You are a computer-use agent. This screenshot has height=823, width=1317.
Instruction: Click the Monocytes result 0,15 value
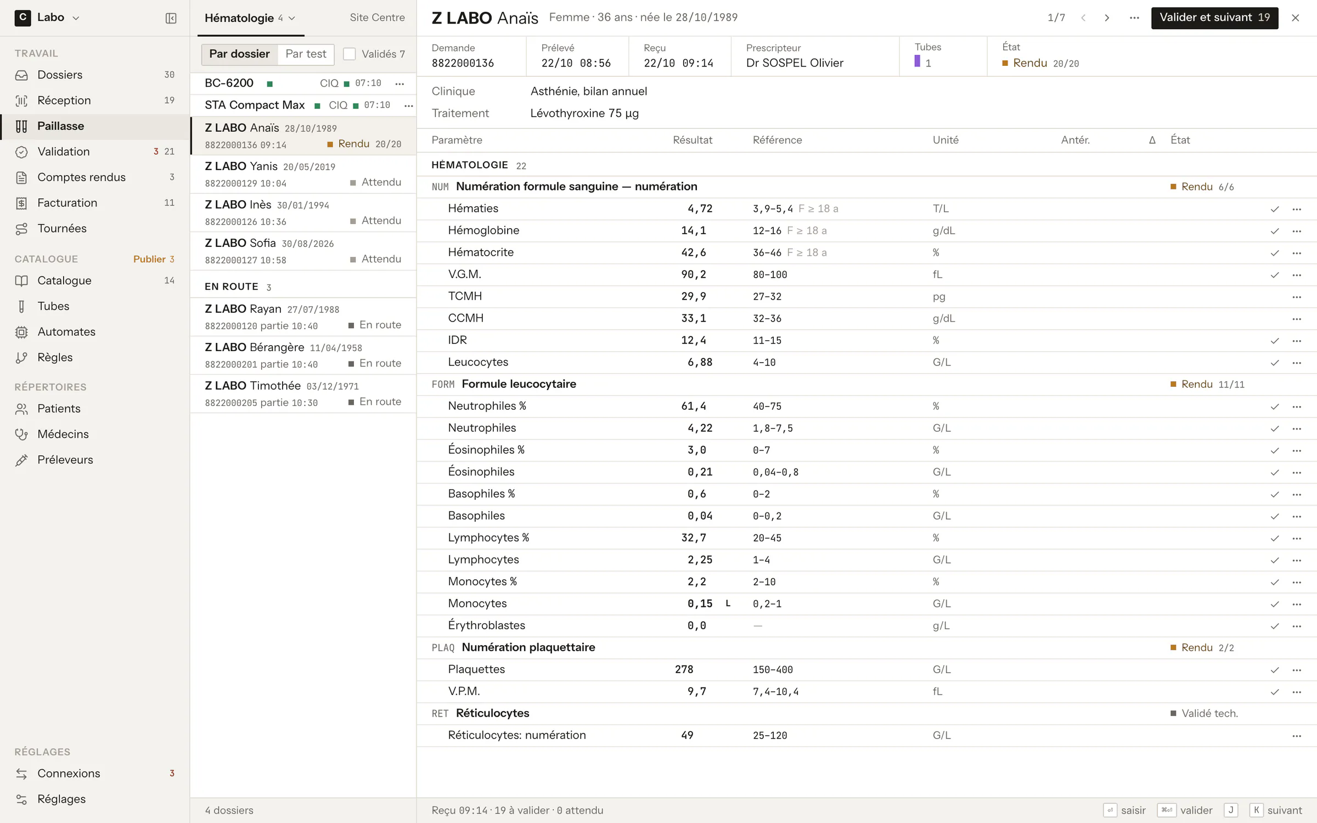click(x=700, y=604)
